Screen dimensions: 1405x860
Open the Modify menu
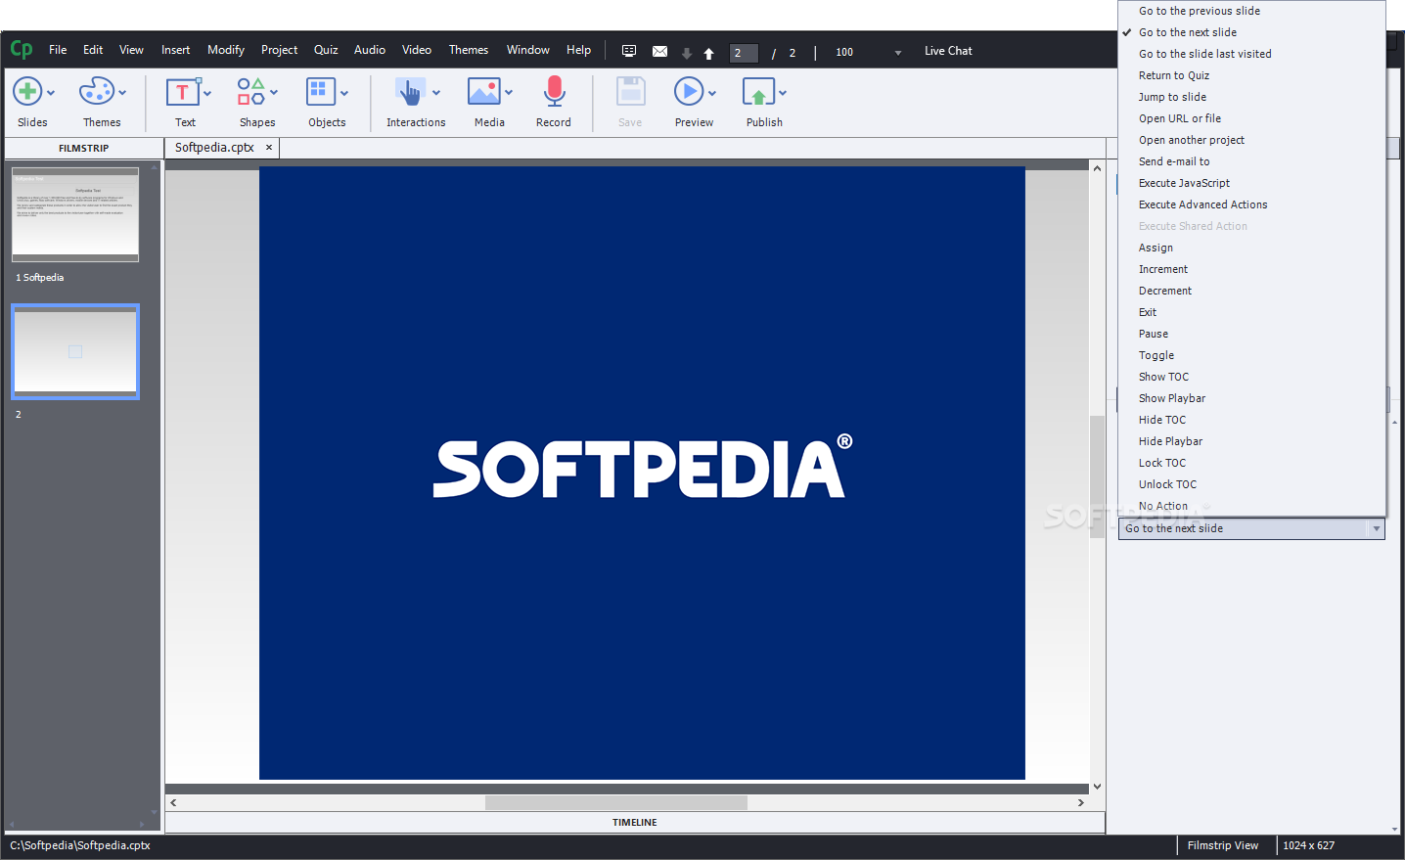click(226, 50)
